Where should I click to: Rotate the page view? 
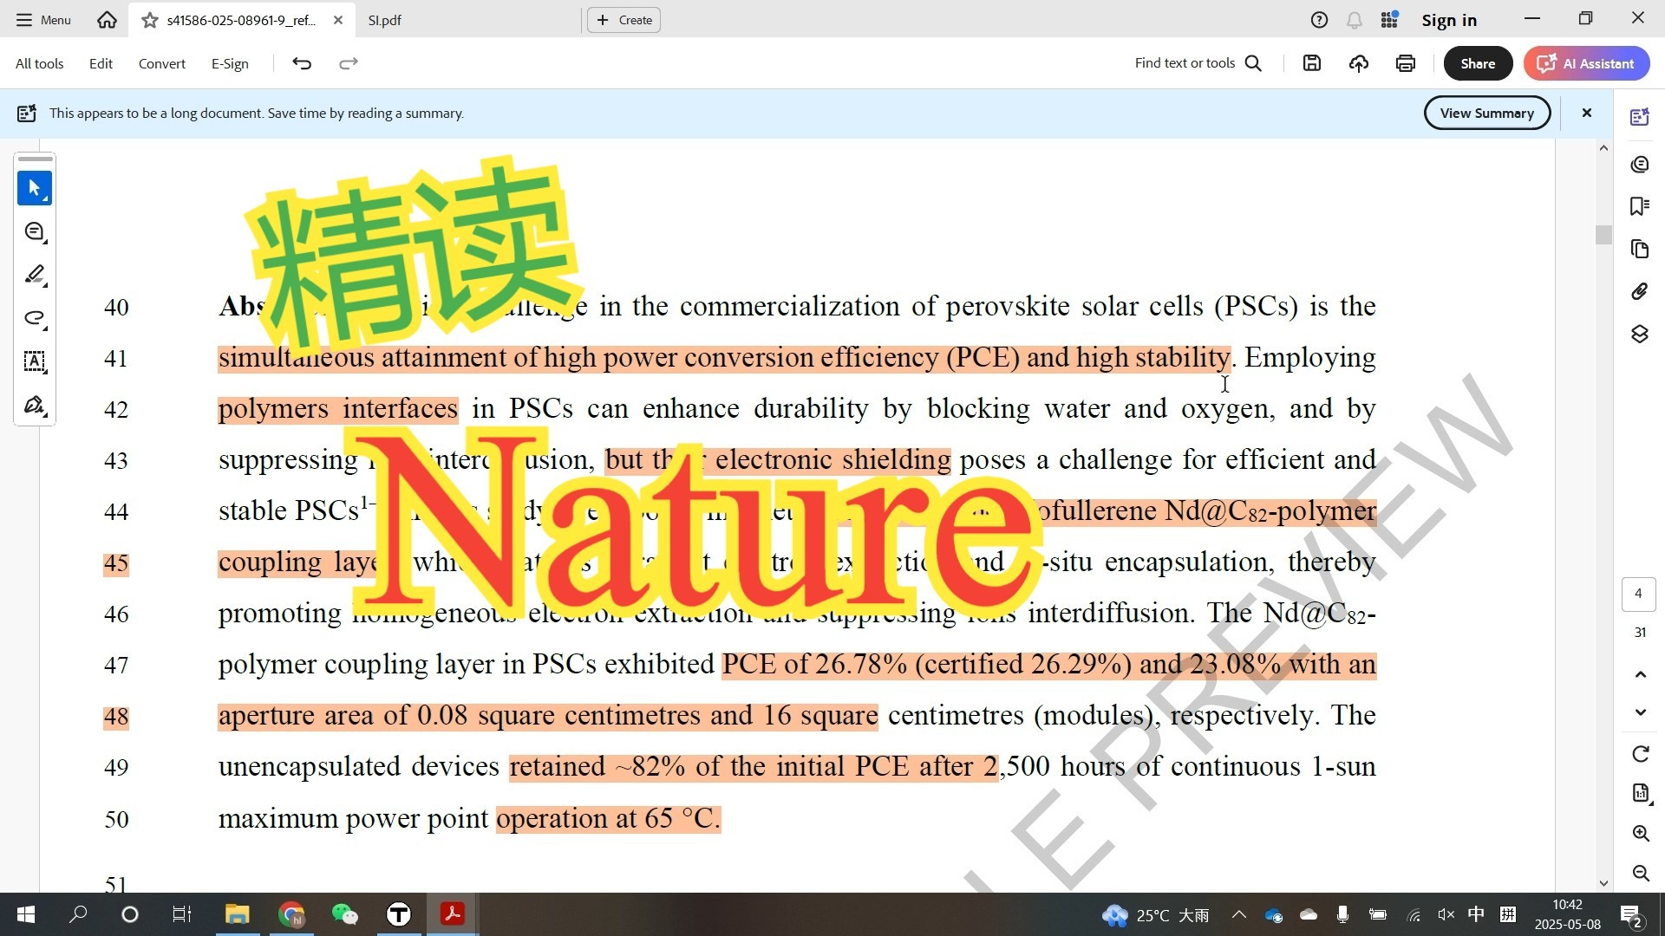pyautogui.click(x=1640, y=754)
